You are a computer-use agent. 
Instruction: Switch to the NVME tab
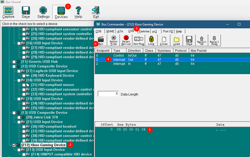pyautogui.click(x=110, y=31)
